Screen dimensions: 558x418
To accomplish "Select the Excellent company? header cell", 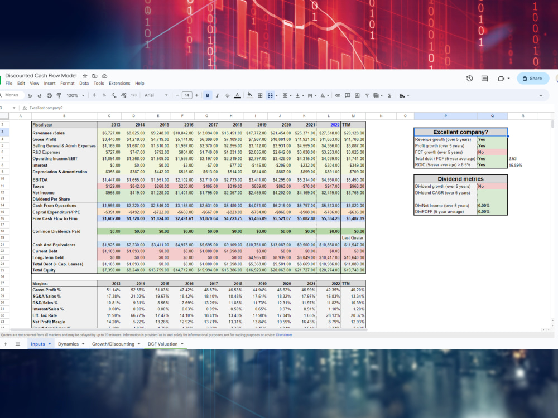I will coord(460,132).
